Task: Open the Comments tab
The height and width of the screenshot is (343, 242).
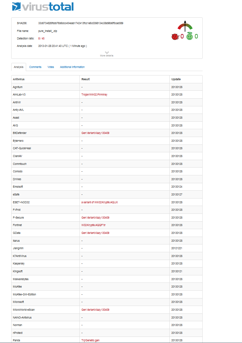Action: point(35,67)
